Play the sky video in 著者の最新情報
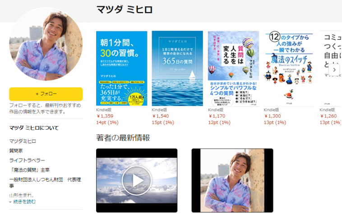 137,180
